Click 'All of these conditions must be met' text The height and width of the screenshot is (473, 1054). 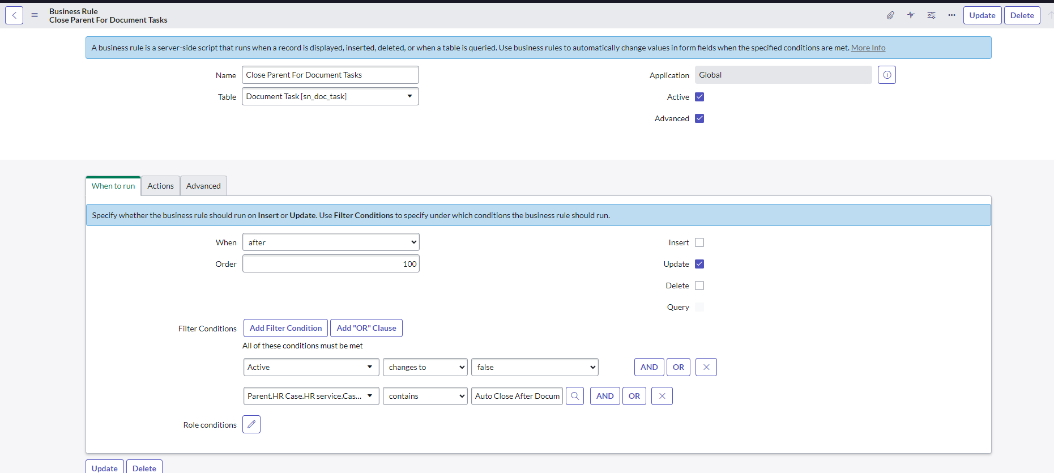302,346
